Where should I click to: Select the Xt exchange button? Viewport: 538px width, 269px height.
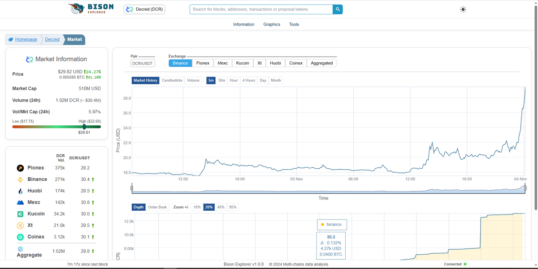point(260,63)
